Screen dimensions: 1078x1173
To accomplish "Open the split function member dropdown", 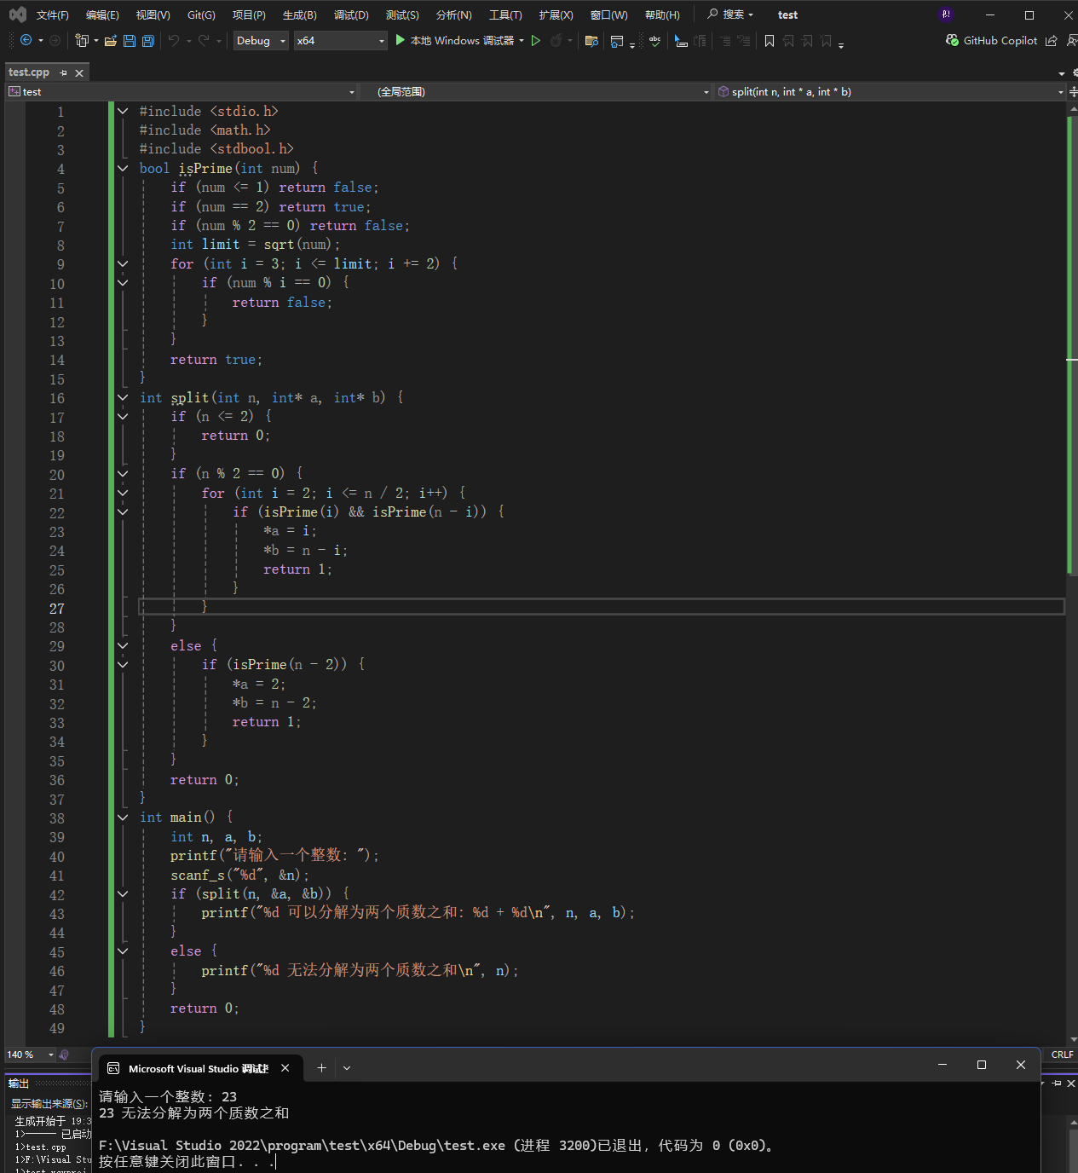I will tap(891, 91).
